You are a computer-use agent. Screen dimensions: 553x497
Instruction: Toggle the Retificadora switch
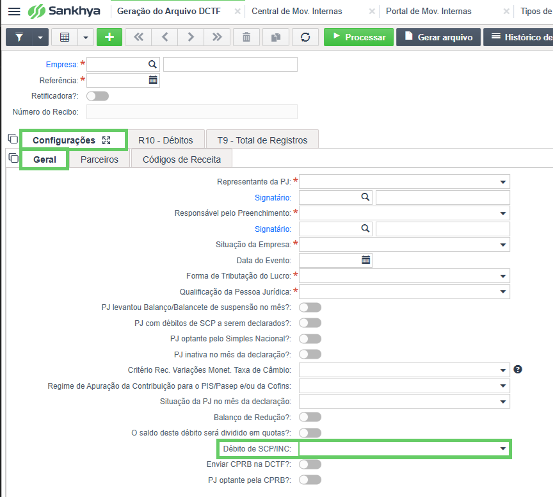(x=98, y=96)
